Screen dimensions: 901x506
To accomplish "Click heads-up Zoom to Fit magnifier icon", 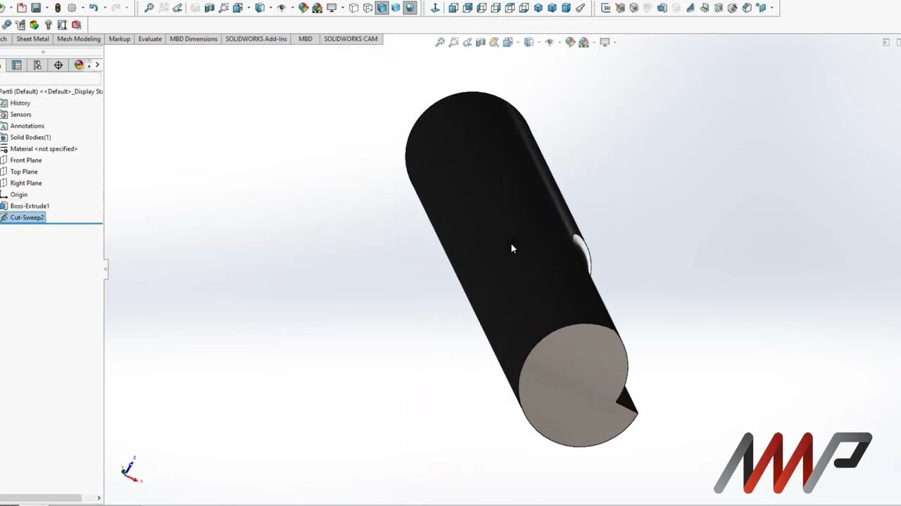I will pyautogui.click(x=440, y=42).
